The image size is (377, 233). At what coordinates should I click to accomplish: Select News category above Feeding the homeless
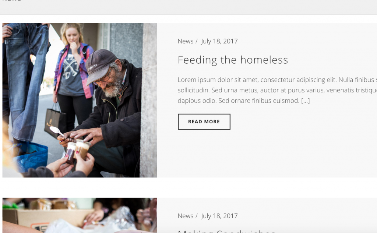tap(186, 41)
